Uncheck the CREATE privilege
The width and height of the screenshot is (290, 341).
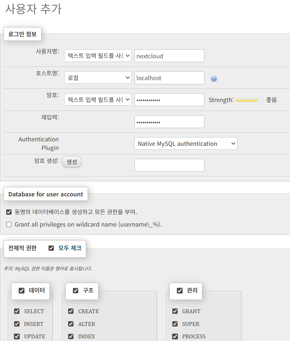pos(71,311)
